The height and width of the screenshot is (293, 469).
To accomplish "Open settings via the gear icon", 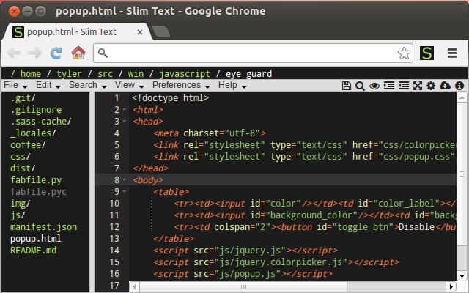I will click(431, 86).
